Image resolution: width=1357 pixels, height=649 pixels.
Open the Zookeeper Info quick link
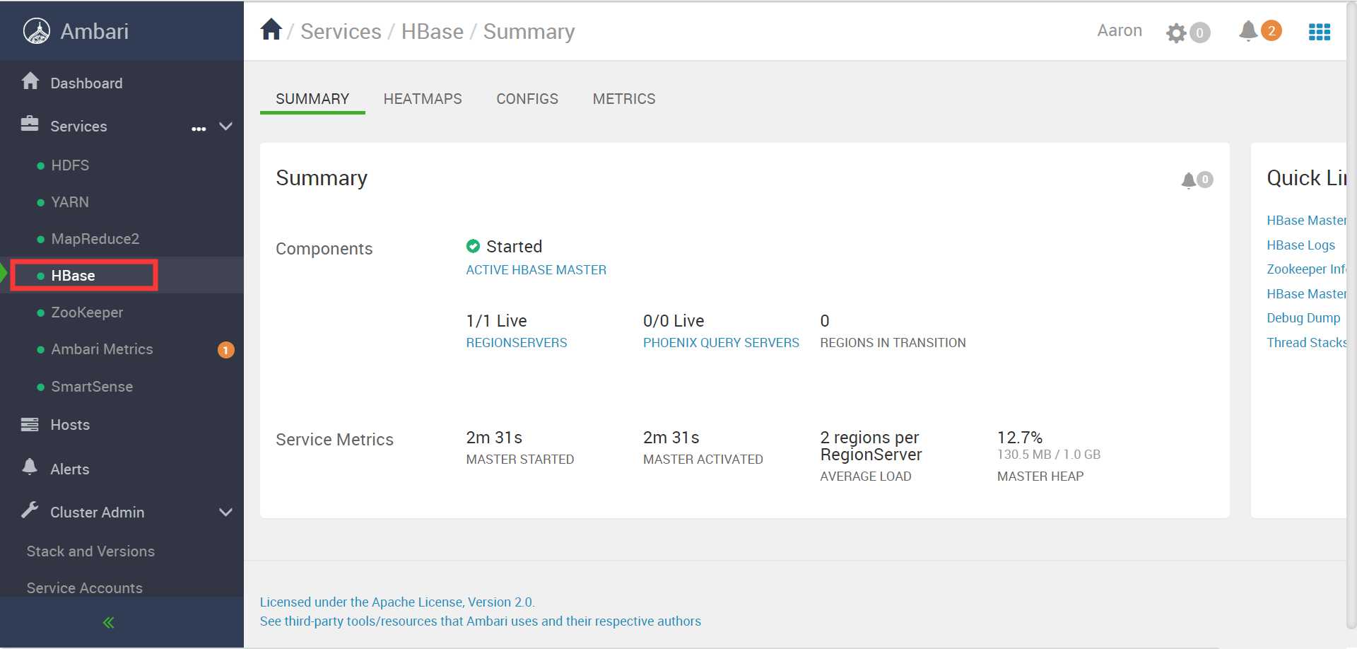click(x=1306, y=269)
